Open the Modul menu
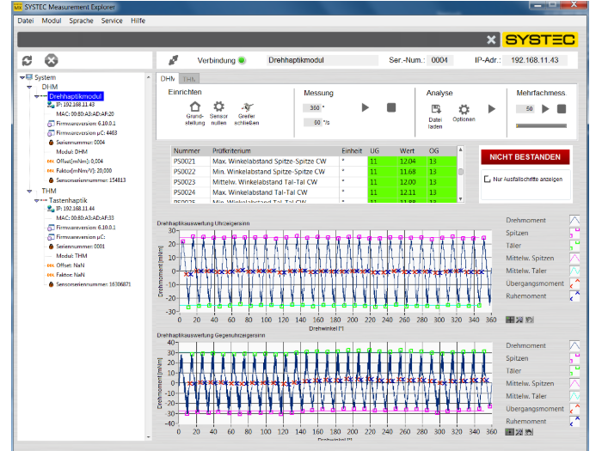The image size is (602, 451). 52,21
